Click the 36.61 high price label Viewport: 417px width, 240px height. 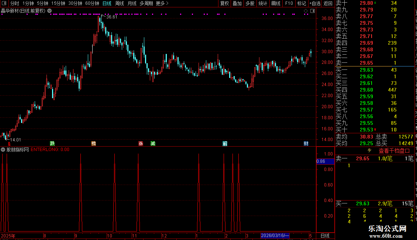pos(112,17)
